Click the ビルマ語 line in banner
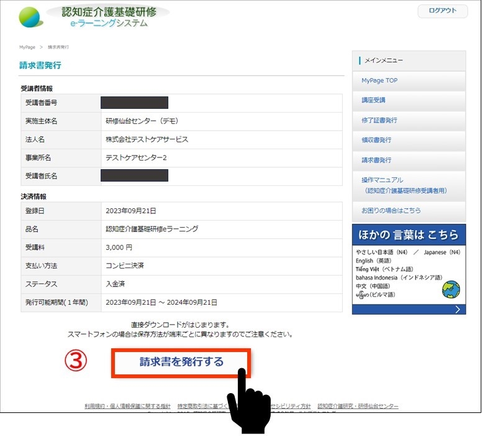Screen dimensions: 482x436 coord(376,295)
